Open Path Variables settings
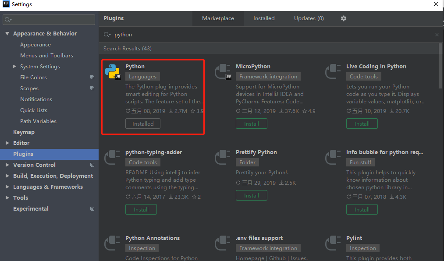This screenshot has width=444, height=261. point(38,121)
